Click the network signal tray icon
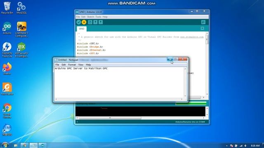 [241, 146]
